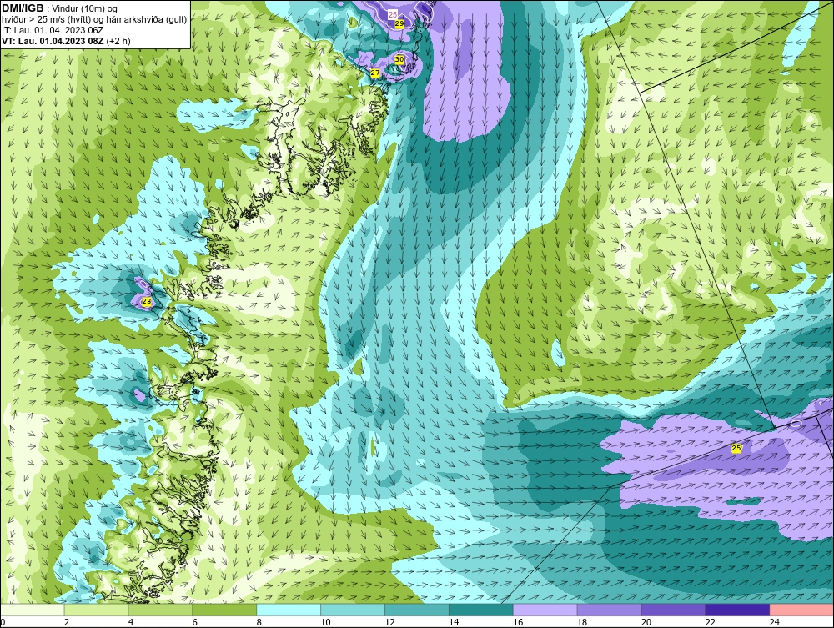Click the 'IT: Lau. 01. 04. 2023 06Z' line
The height and width of the screenshot is (628, 834).
(53, 30)
